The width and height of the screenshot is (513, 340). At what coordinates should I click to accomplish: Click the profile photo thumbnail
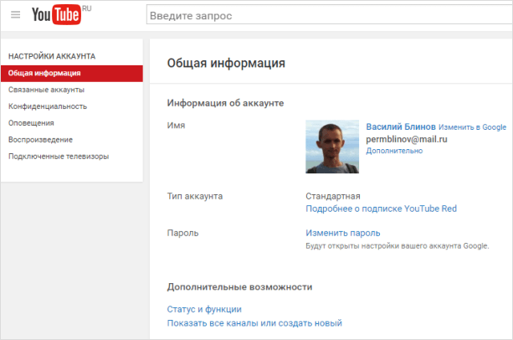tap(332, 147)
